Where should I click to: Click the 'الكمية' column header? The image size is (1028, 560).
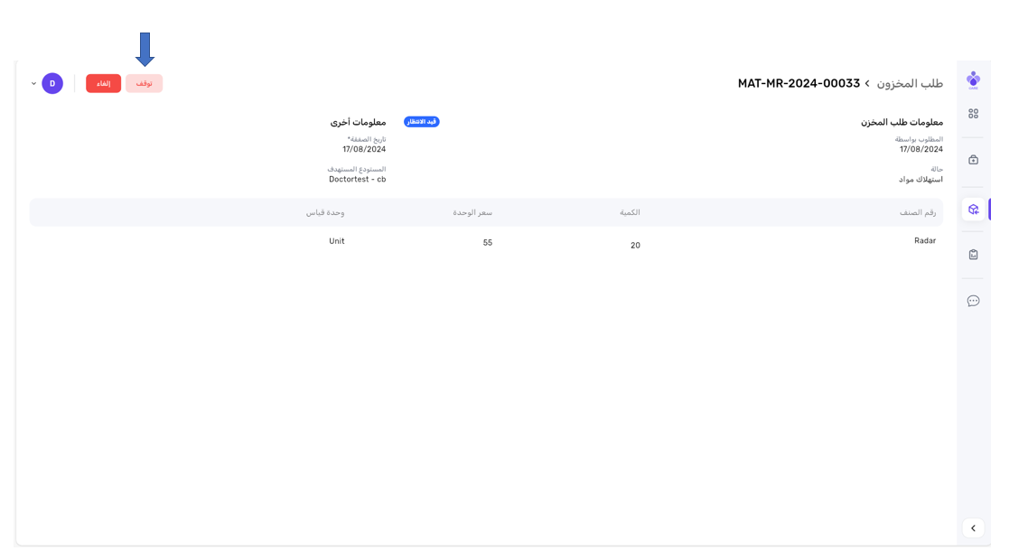pos(630,213)
